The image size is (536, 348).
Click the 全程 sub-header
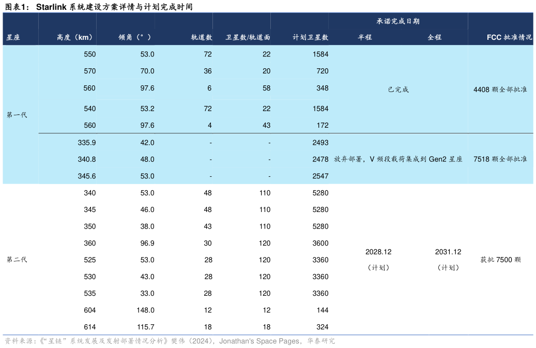pos(433,37)
